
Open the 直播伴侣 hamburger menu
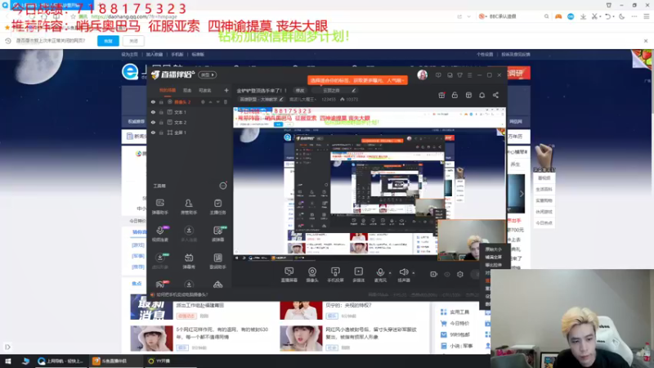click(x=469, y=75)
